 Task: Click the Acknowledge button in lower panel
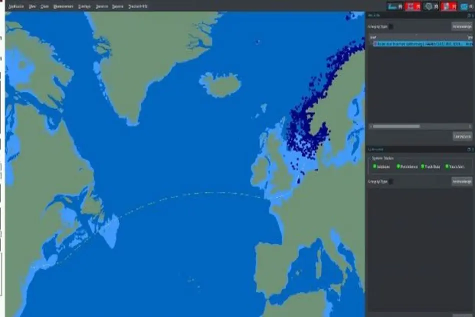462,181
